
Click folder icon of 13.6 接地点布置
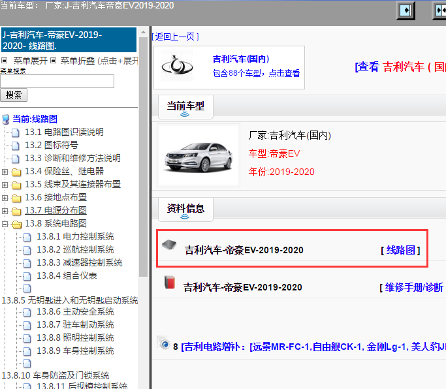pyautogui.click(x=16, y=198)
